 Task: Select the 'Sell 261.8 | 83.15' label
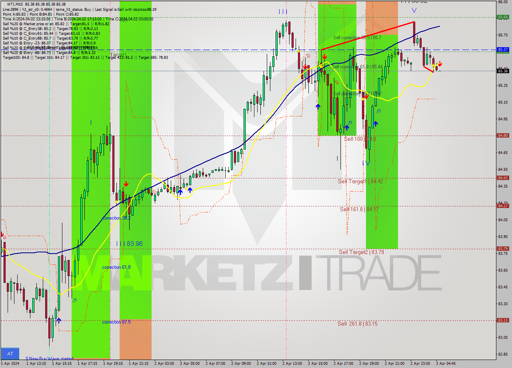(357, 324)
